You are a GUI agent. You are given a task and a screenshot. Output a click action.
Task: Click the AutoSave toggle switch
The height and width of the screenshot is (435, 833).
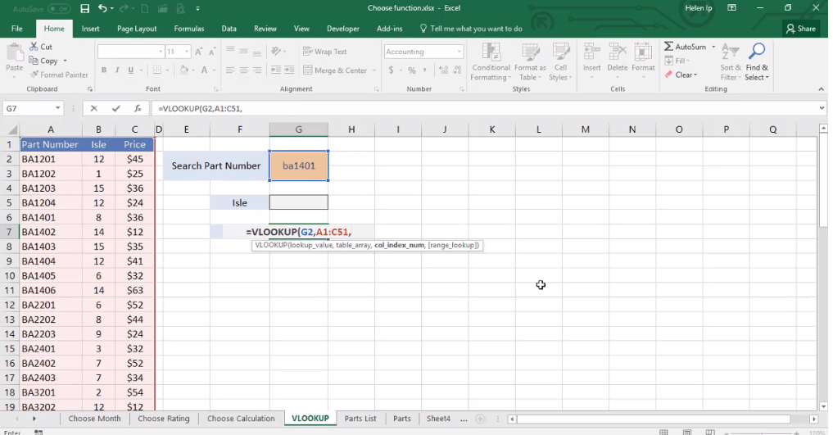[x=60, y=9]
